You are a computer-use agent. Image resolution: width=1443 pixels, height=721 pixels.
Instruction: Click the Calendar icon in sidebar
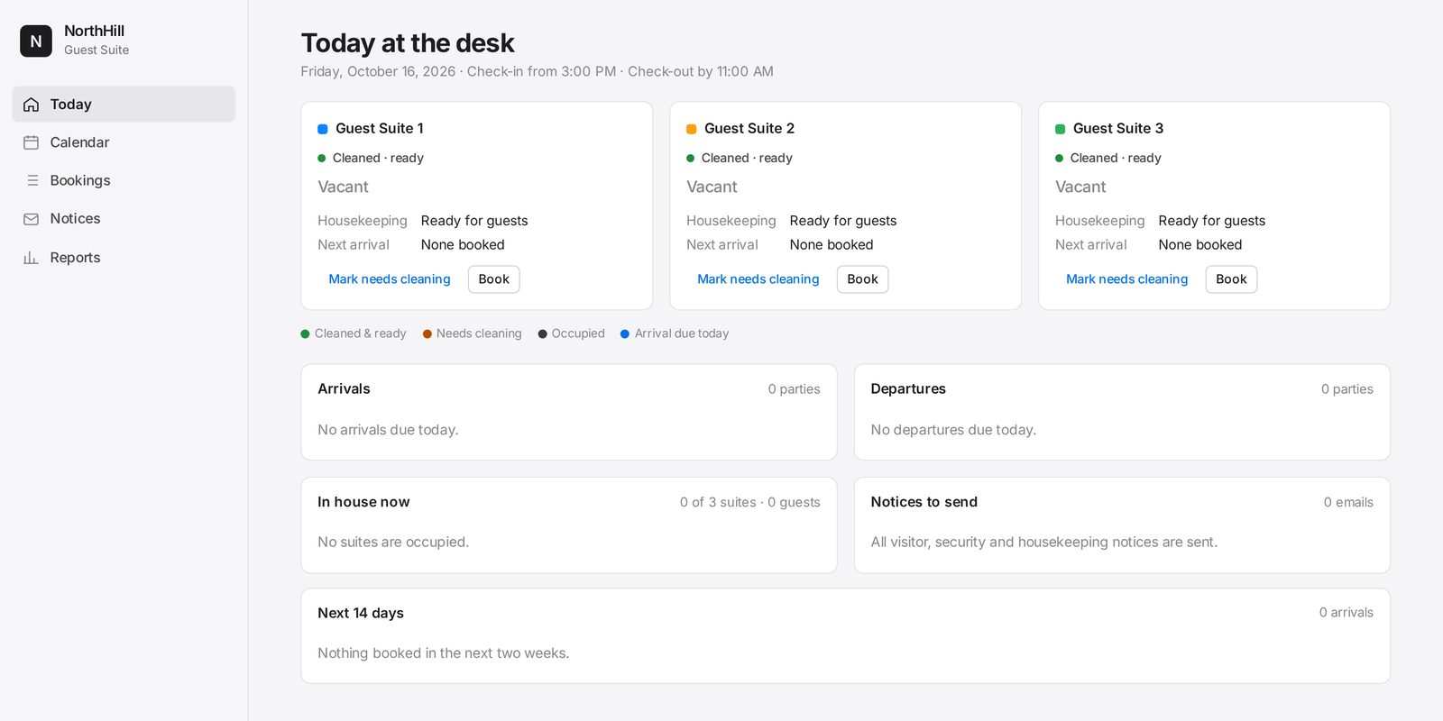click(31, 142)
